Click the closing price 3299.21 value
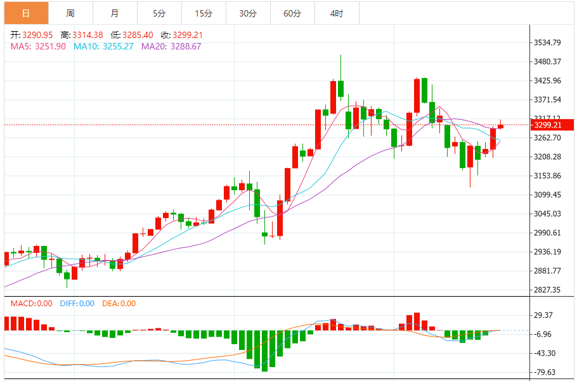Image resolution: width=577 pixels, height=381 pixels. click(188, 35)
